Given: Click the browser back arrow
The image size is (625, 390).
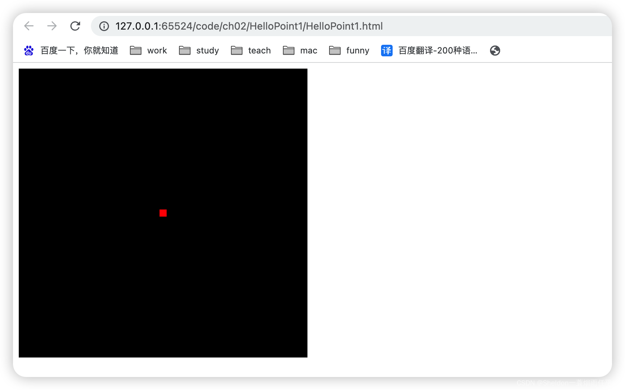Looking at the screenshot, I should [x=29, y=26].
